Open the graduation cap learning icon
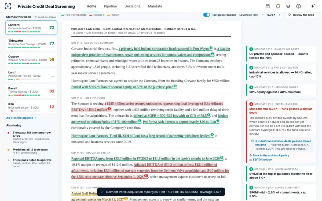Image resolution: width=322 pixels, height=201 pixels. (x=288, y=6)
